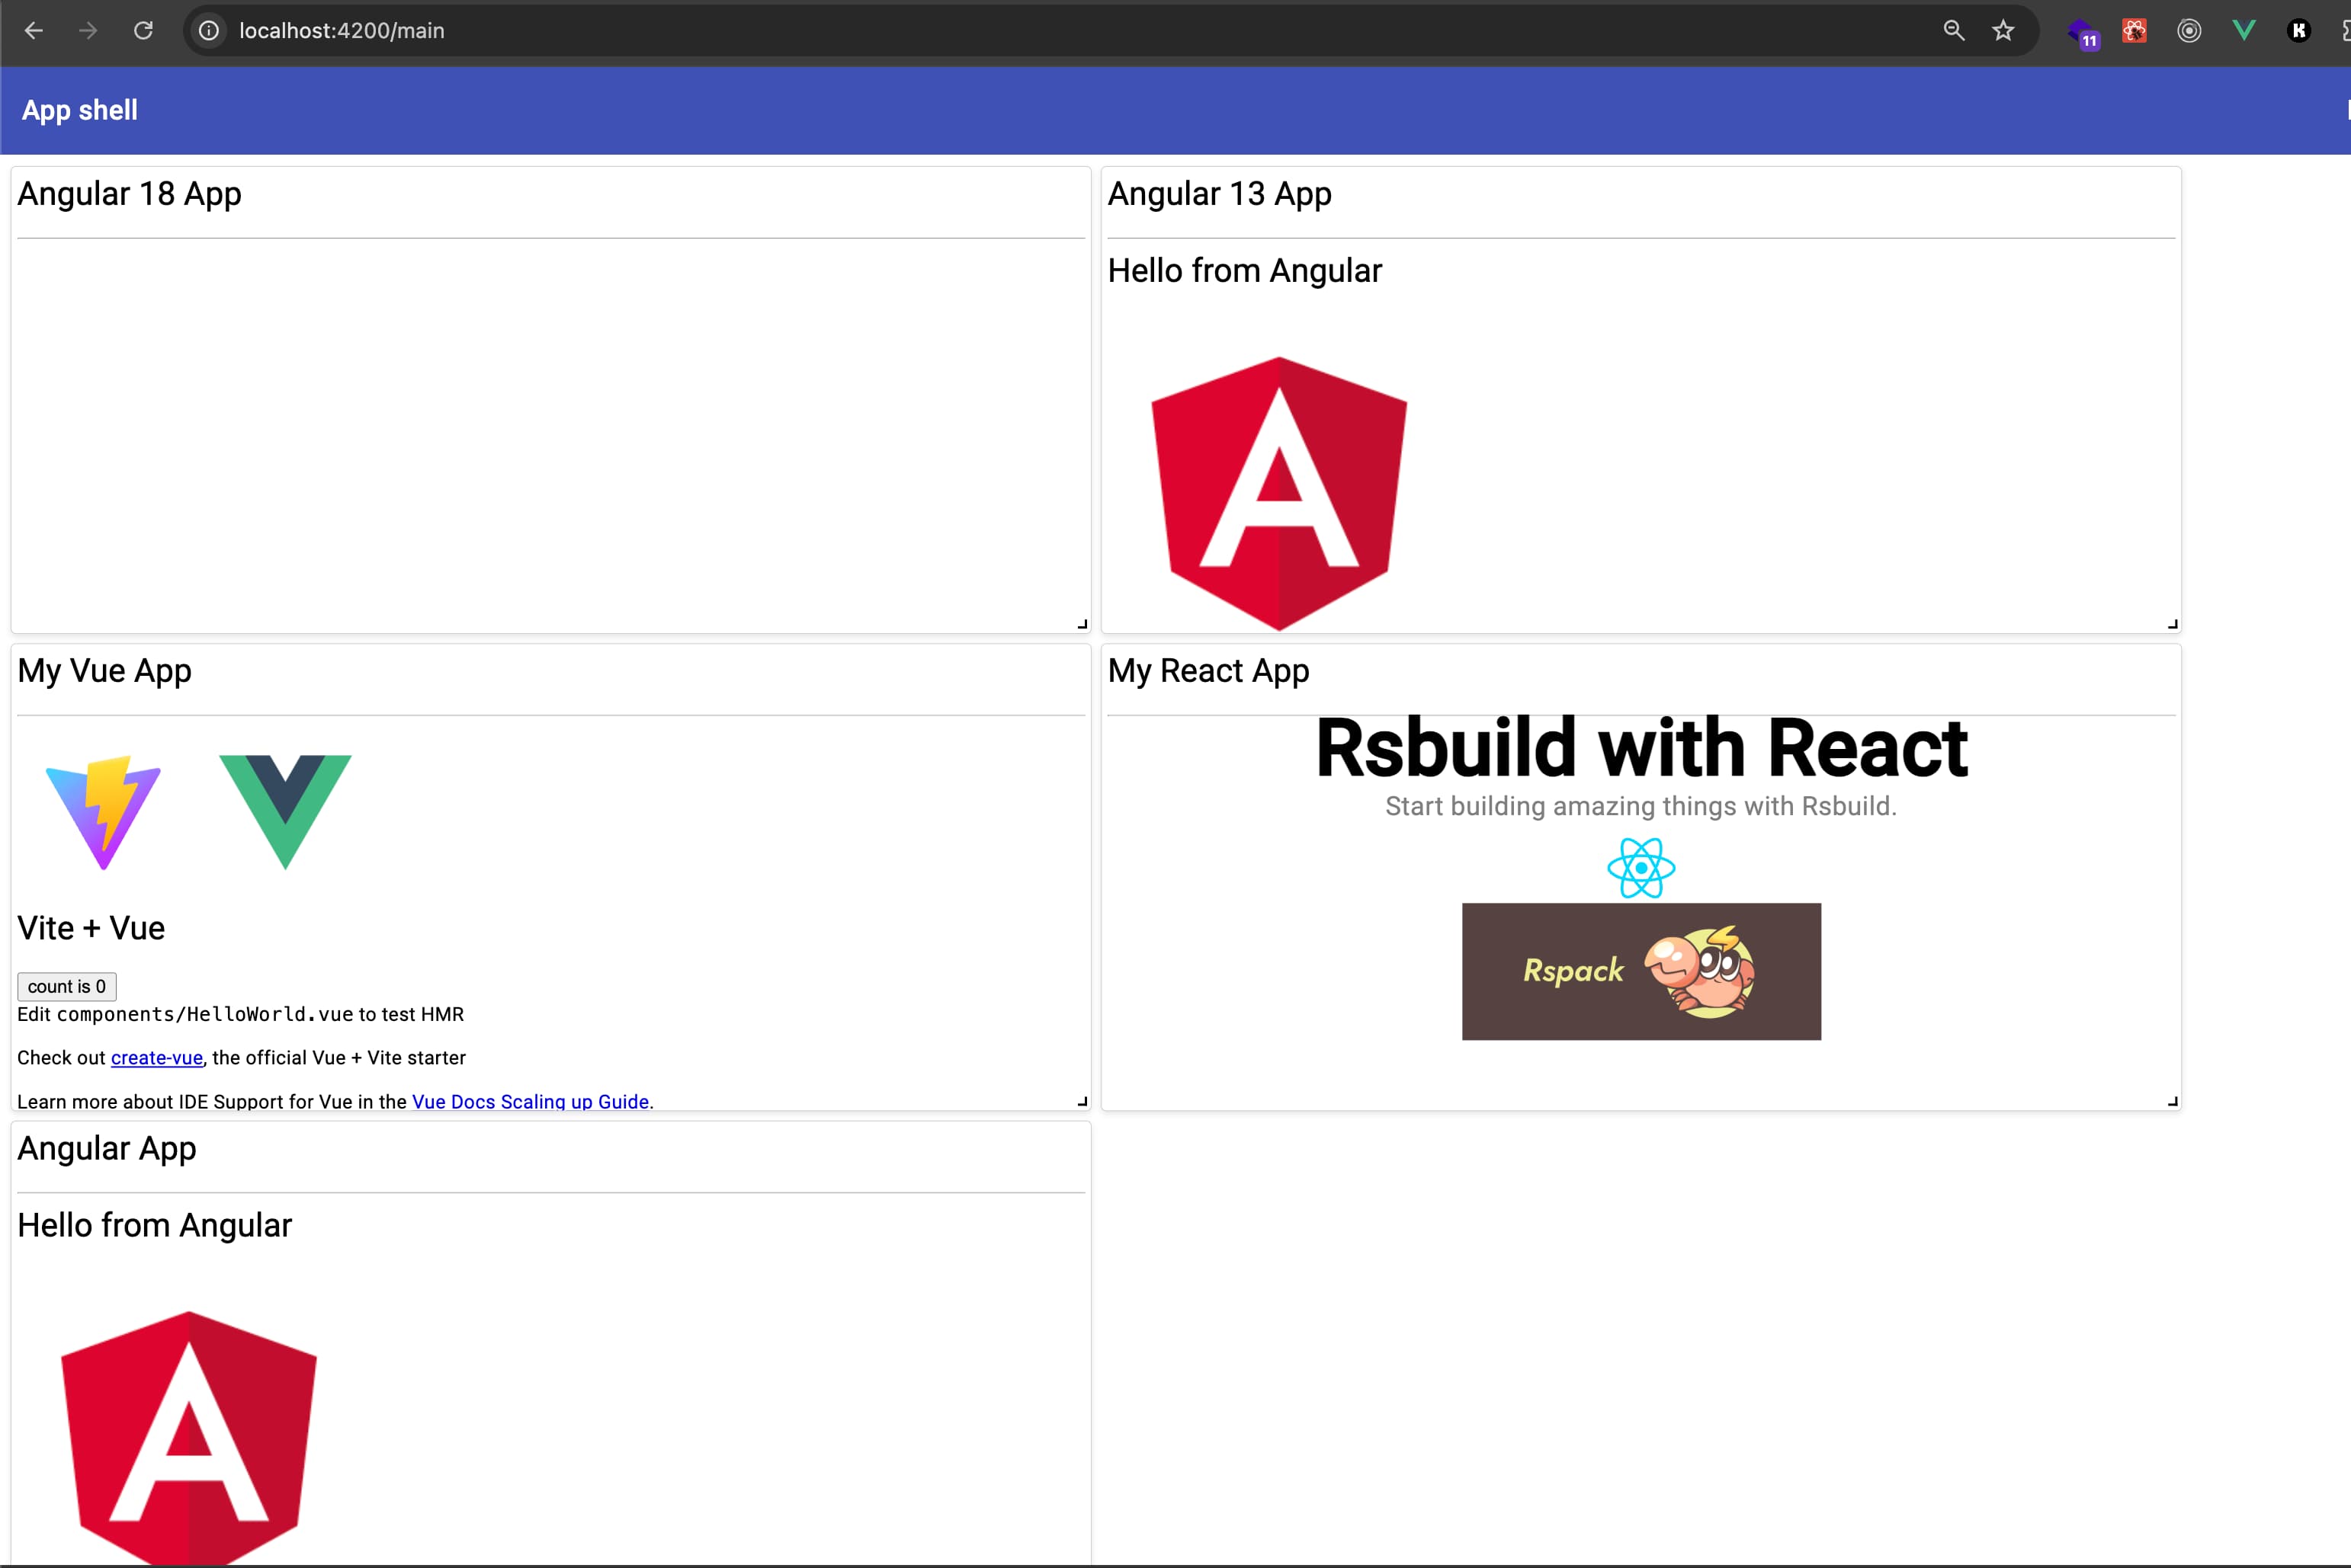Click the localhost:4200/main address field

point(342,31)
